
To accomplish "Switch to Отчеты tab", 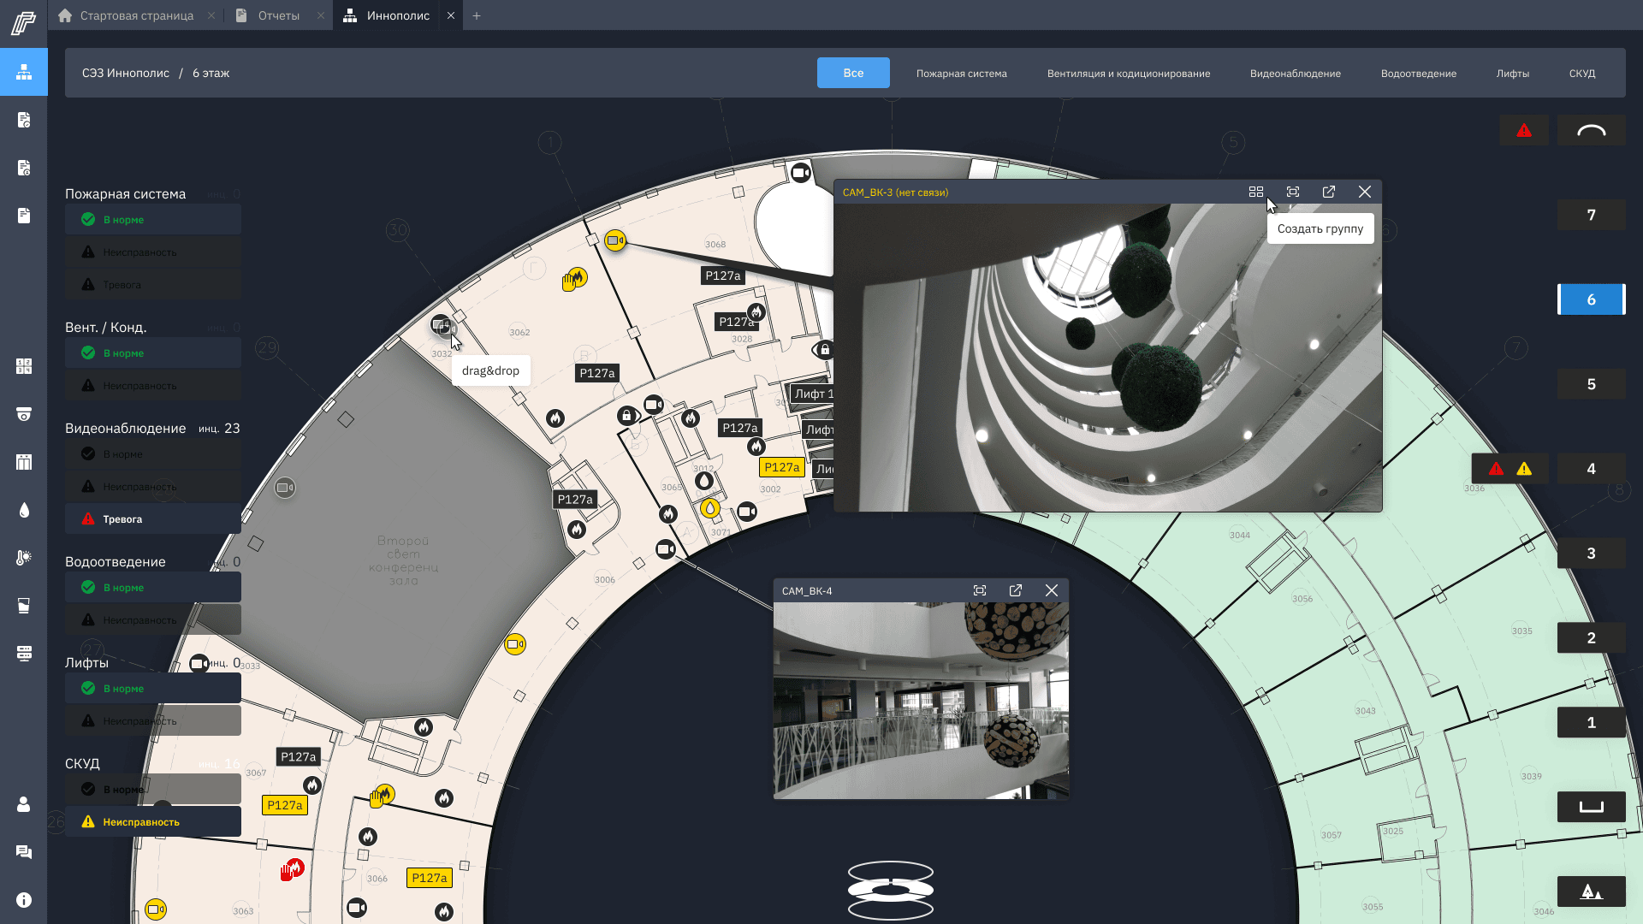I will [278, 15].
